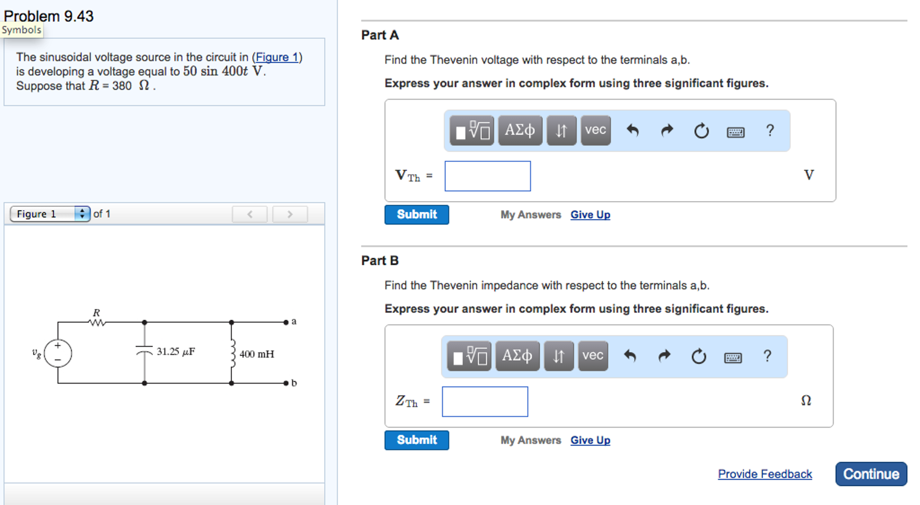Click the V_Th answer input box
Image resolution: width=920 pixels, height=505 pixels.
coord(487,176)
